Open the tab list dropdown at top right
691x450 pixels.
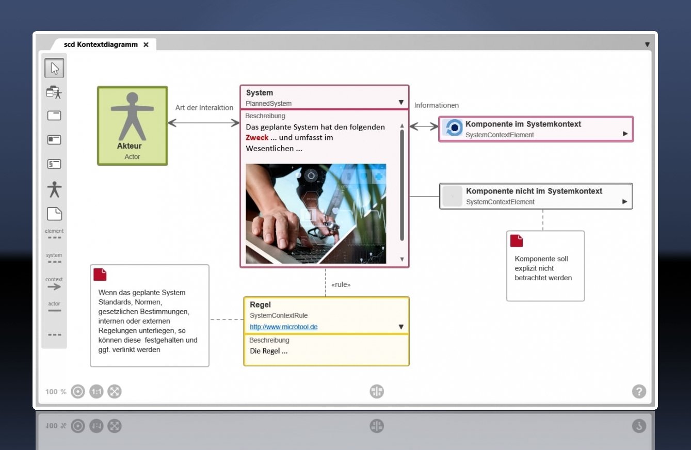pyautogui.click(x=647, y=44)
